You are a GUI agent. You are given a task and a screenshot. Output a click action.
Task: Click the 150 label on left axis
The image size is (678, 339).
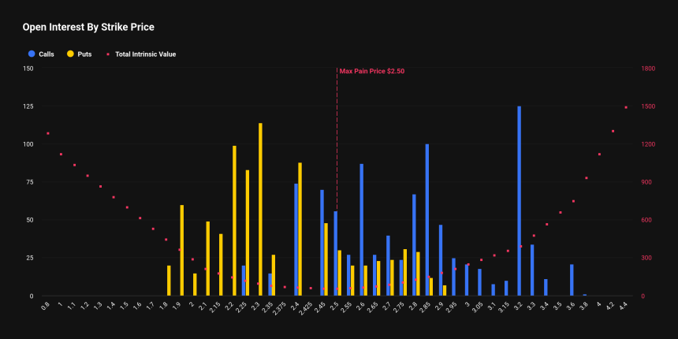pyautogui.click(x=28, y=69)
